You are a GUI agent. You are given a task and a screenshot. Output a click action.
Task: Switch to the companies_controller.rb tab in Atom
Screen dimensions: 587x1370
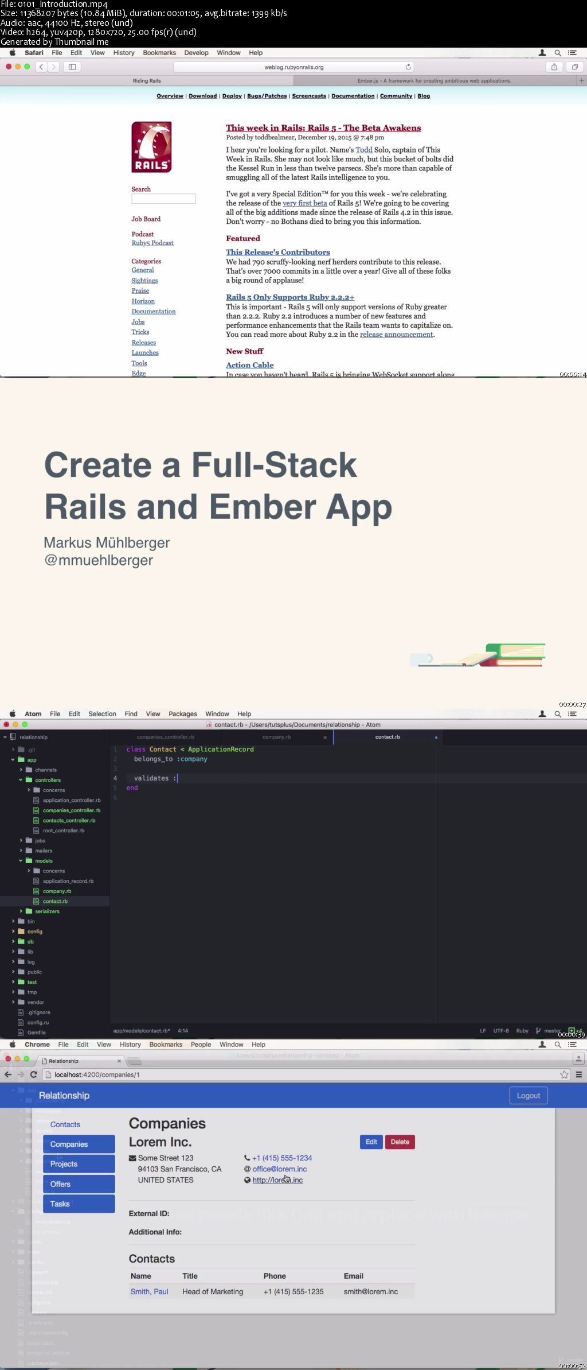tap(165, 737)
